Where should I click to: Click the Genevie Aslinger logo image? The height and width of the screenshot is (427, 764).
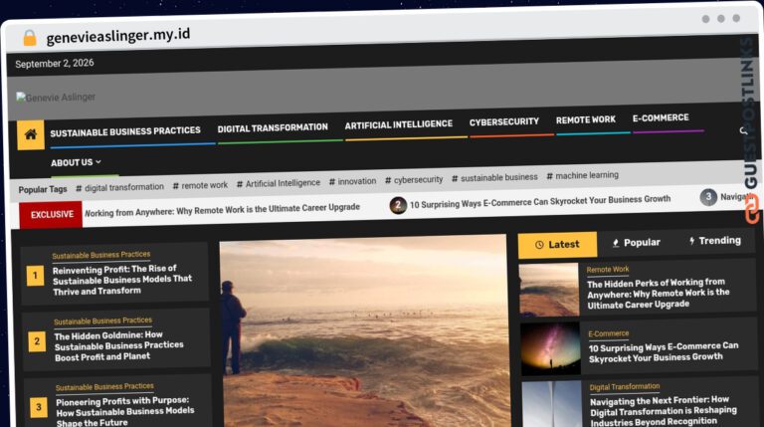point(56,98)
